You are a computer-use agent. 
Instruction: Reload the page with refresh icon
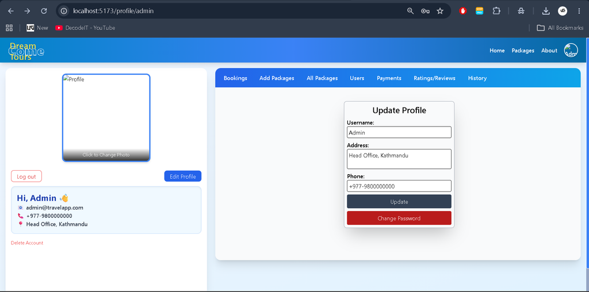44,11
